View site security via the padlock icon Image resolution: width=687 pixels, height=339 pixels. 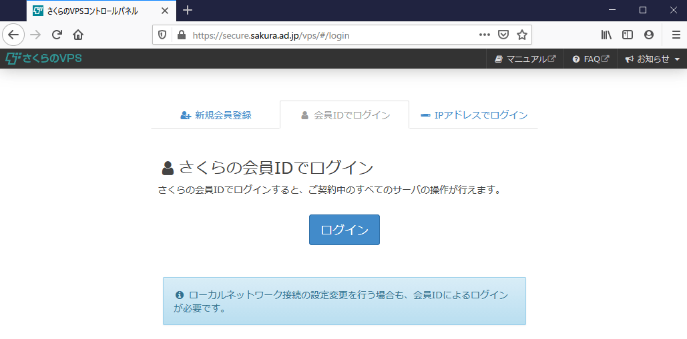point(182,35)
